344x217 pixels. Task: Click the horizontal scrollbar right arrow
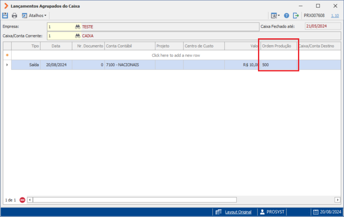[x=337, y=200]
